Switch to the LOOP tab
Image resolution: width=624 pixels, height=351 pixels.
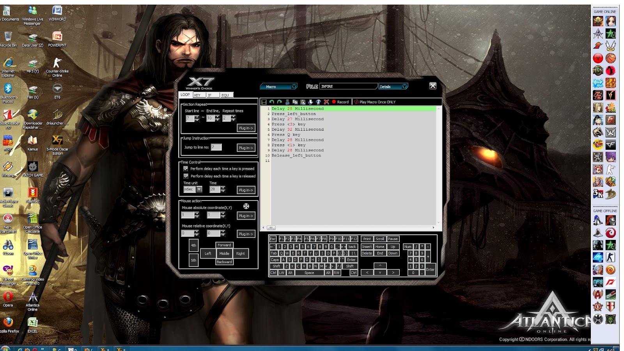(x=185, y=95)
